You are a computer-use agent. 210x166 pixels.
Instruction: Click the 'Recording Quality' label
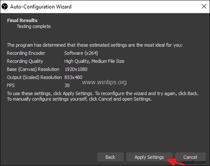(x=25, y=61)
